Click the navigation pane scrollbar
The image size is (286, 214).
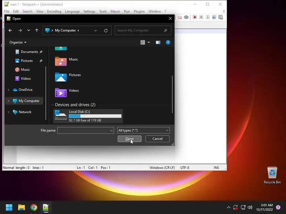[x=46, y=93]
